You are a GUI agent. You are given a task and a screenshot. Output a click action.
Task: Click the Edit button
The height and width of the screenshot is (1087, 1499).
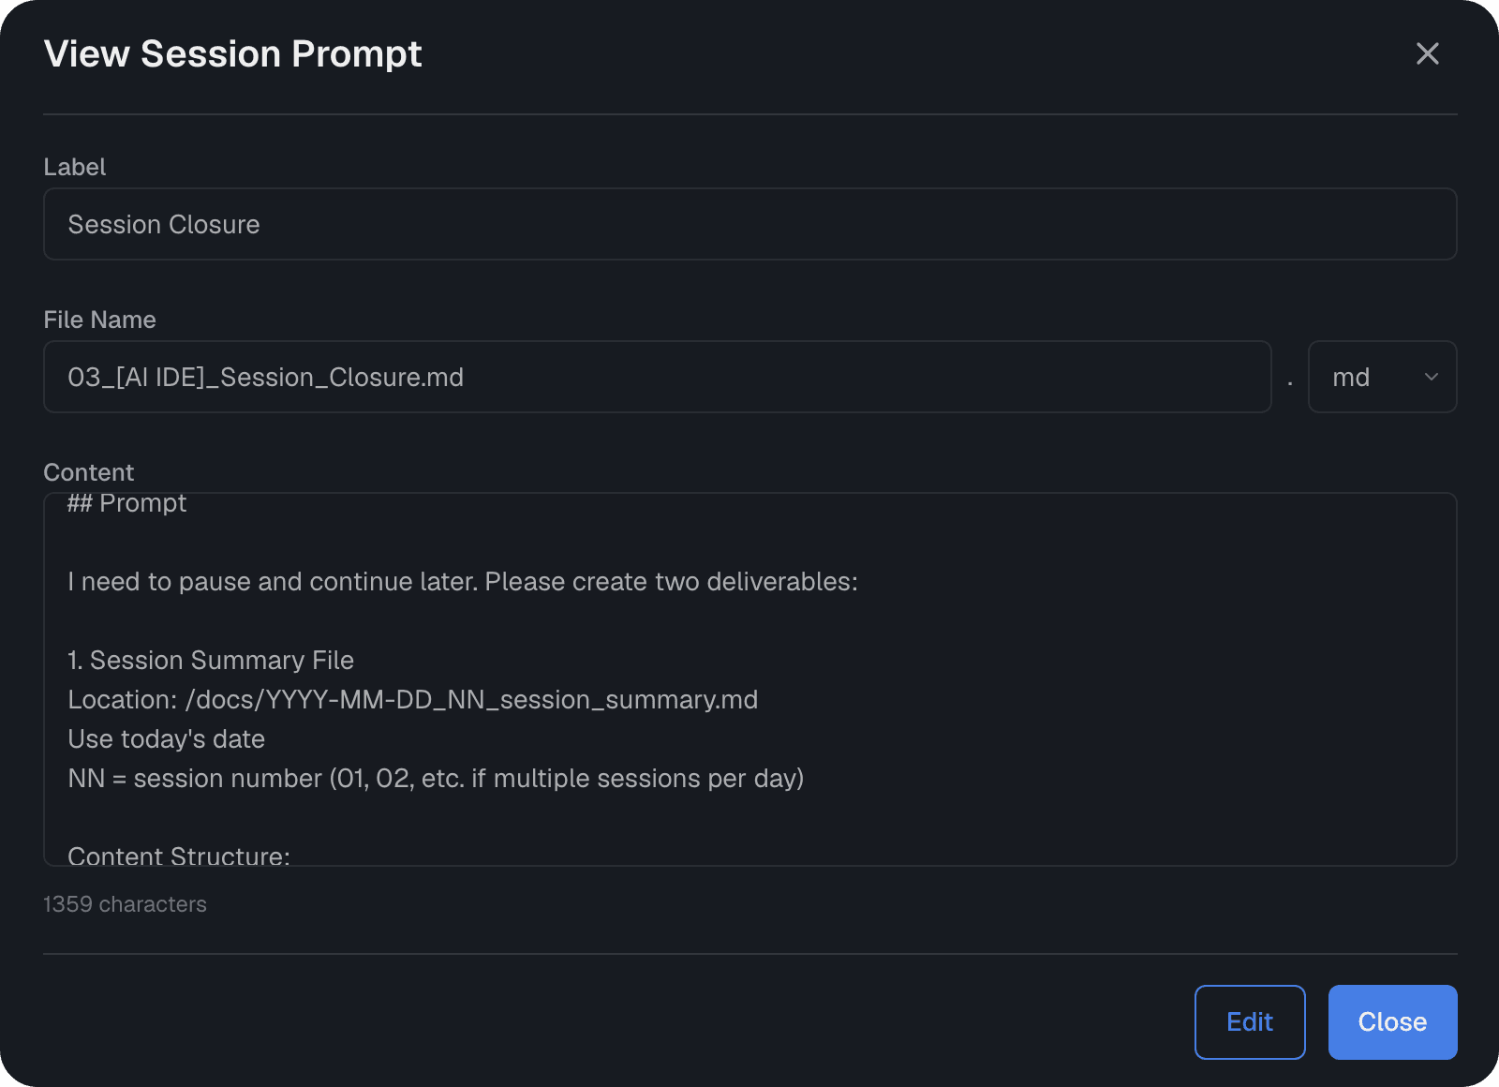(1250, 1022)
